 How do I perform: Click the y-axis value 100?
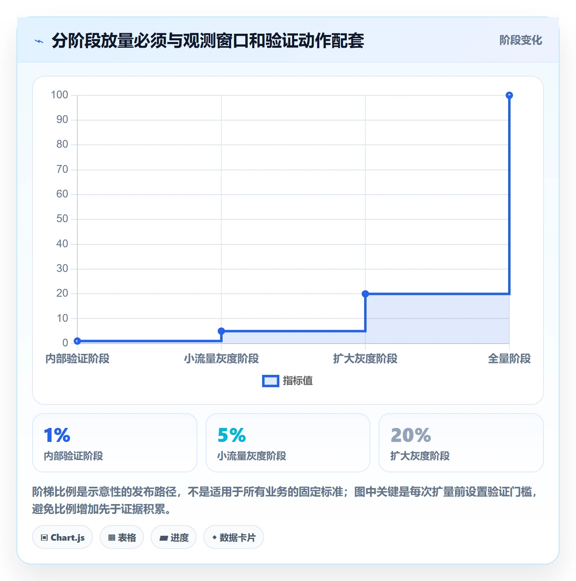pos(59,95)
